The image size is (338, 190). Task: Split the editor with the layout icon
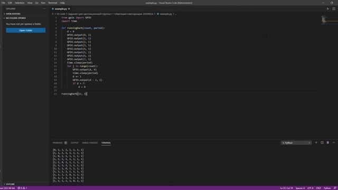(x=334, y=9)
